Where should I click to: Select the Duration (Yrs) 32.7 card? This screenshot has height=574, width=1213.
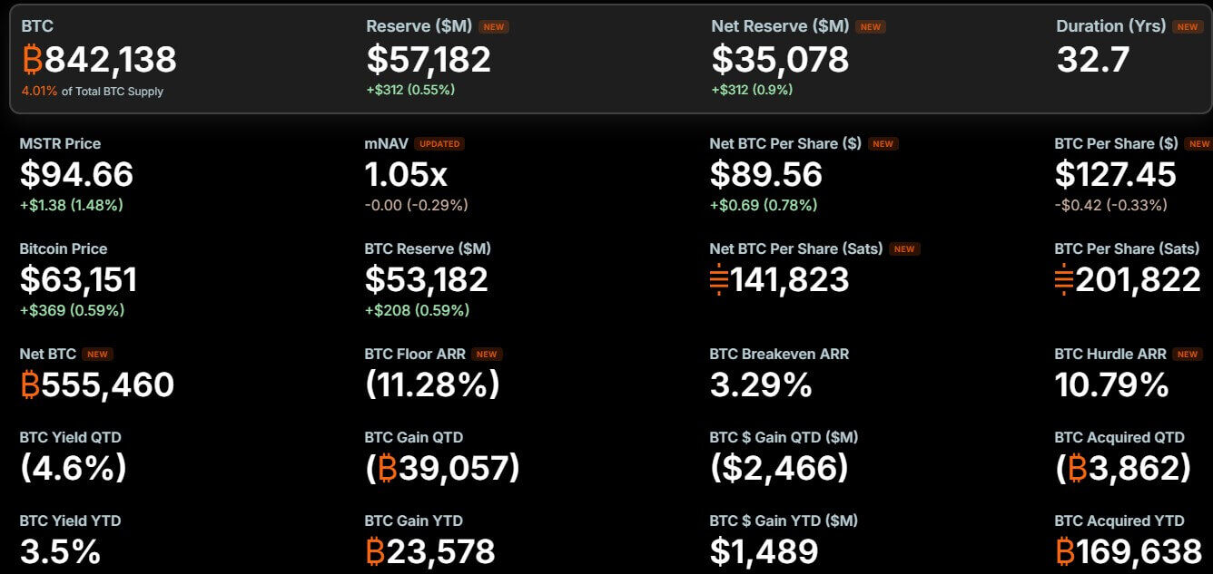coord(1130,51)
